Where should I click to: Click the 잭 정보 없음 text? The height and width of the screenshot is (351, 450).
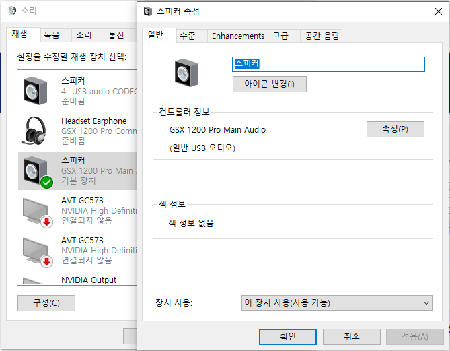coord(191,223)
